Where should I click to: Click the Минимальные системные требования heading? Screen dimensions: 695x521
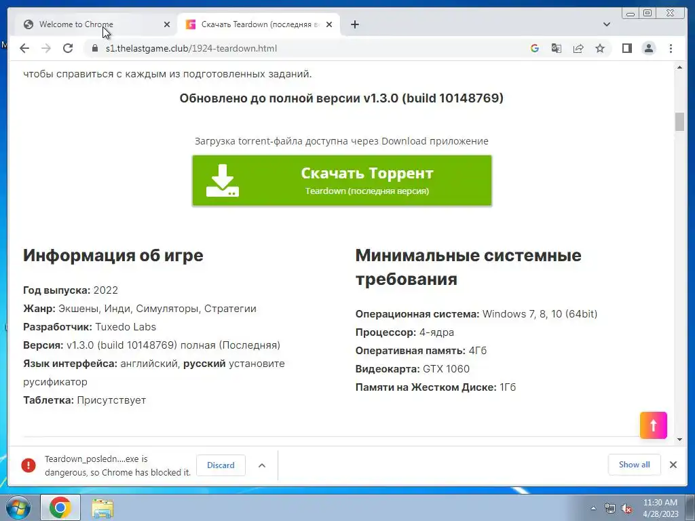(468, 267)
